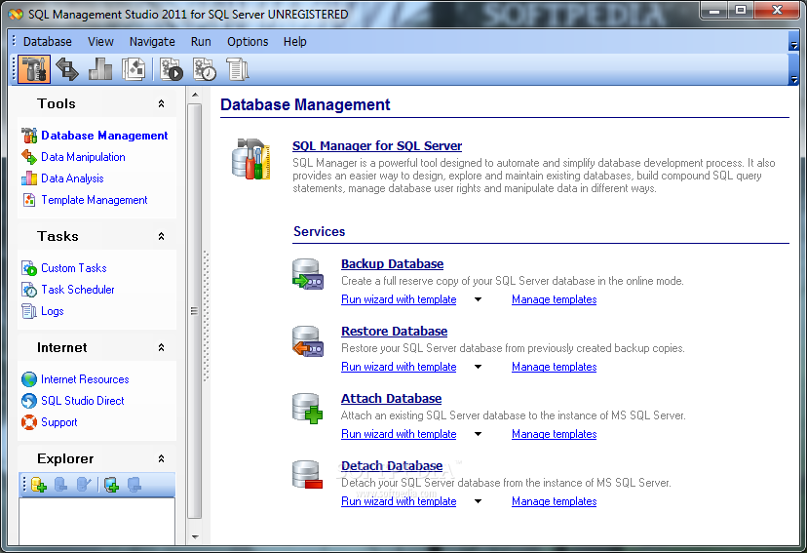Click the large SQL Manager icon
Viewport: 807px width, 553px height.
(250, 159)
